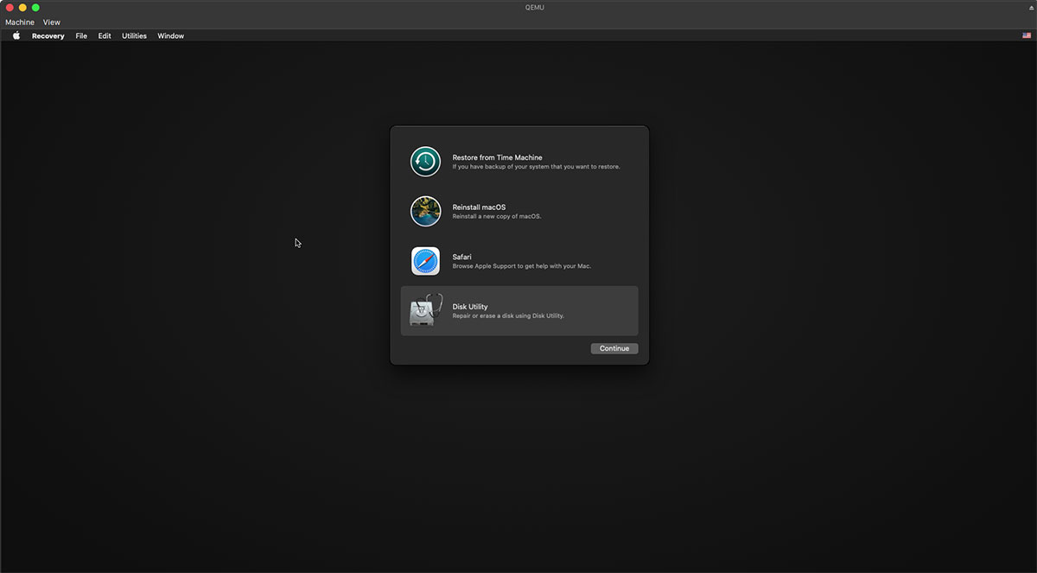Open the Window menu
The height and width of the screenshot is (573, 1037).
click(170, 36)
